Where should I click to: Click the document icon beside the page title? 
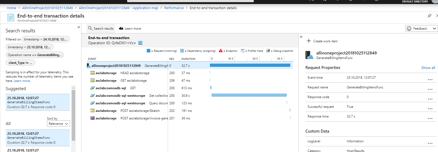coord(11,18)
